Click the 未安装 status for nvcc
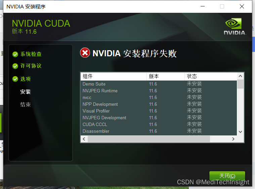This screenshot has width=255, height=189. [x=194, y=97]
